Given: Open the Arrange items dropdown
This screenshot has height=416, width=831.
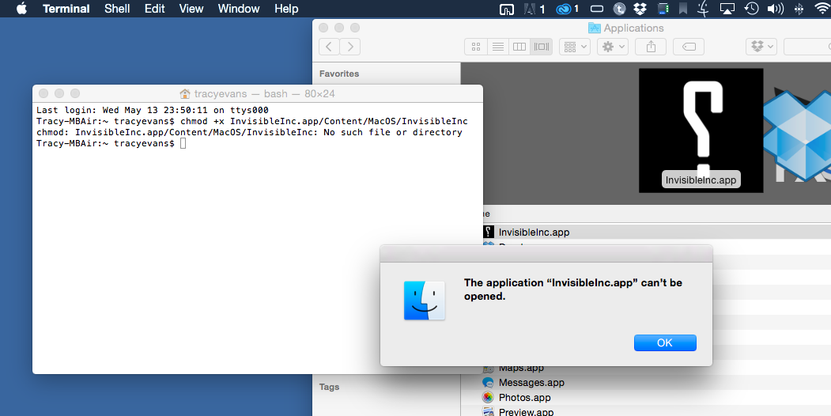Looking at the screenshot, I should point(574,47).
